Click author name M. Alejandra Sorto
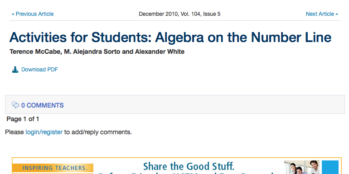Screen dimensions: 349x174 coord(92,52)
